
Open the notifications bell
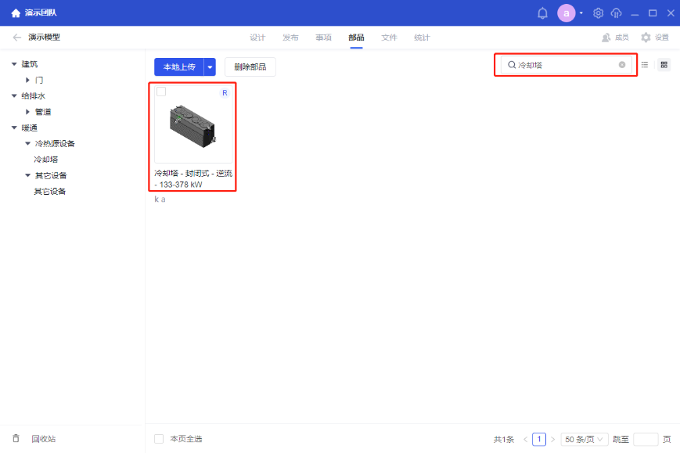tap(542, 13)
